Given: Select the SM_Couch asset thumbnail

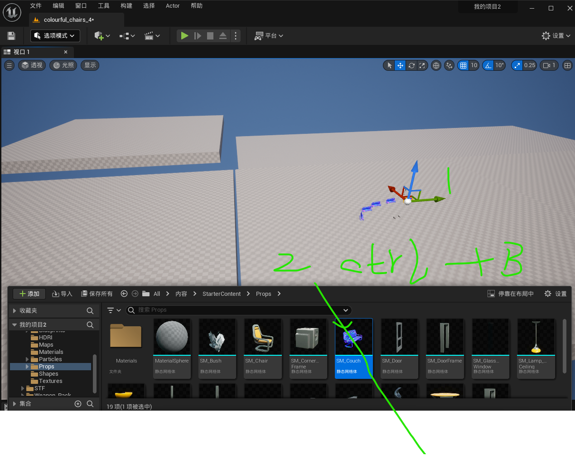Looking at the screenshot, I should 353,348.
